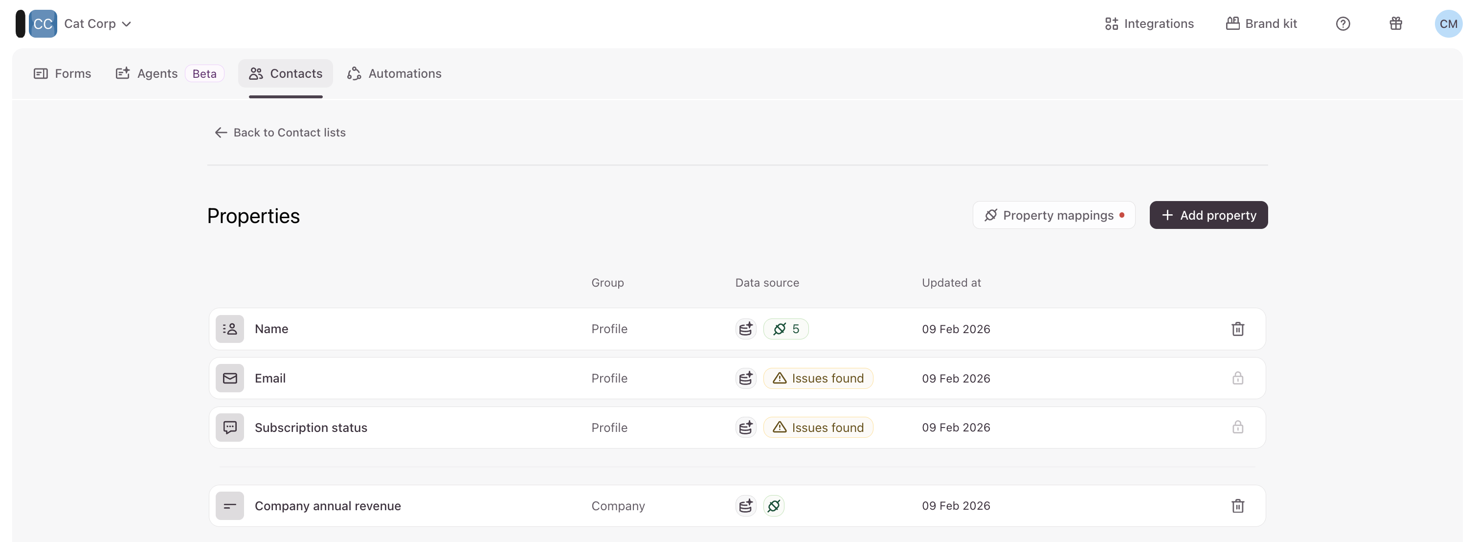The height and width of the screenshot is (542, 1476).
Task: Open Subscription status Issues found badge
Action: click(818, 428)
